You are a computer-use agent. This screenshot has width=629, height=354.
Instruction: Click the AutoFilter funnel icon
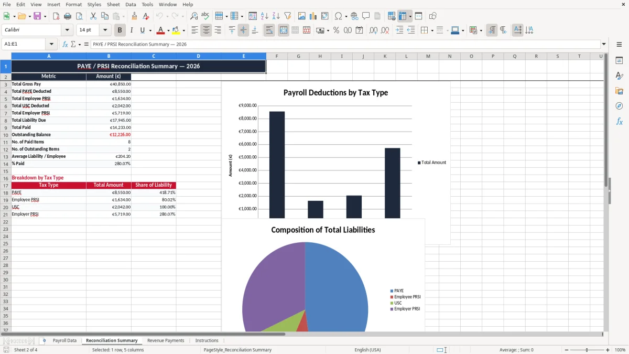tap(288, 16)
